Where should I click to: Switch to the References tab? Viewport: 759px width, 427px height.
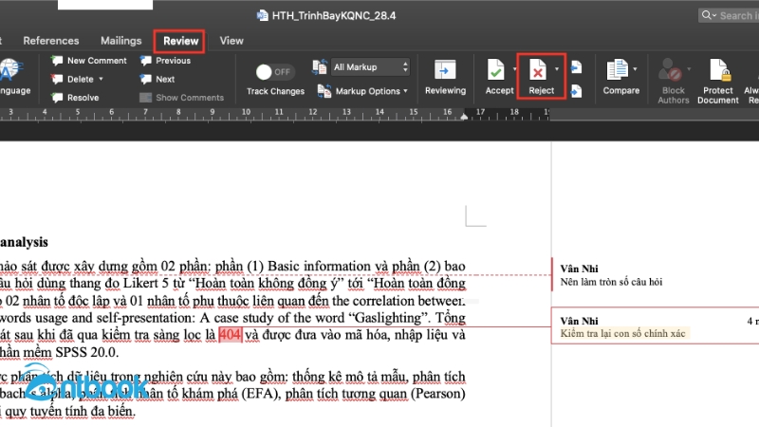click(51, 41)
